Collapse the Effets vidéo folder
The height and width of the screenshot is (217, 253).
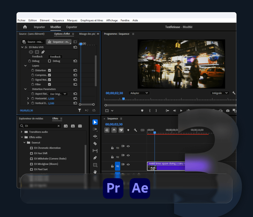point(22,137)
